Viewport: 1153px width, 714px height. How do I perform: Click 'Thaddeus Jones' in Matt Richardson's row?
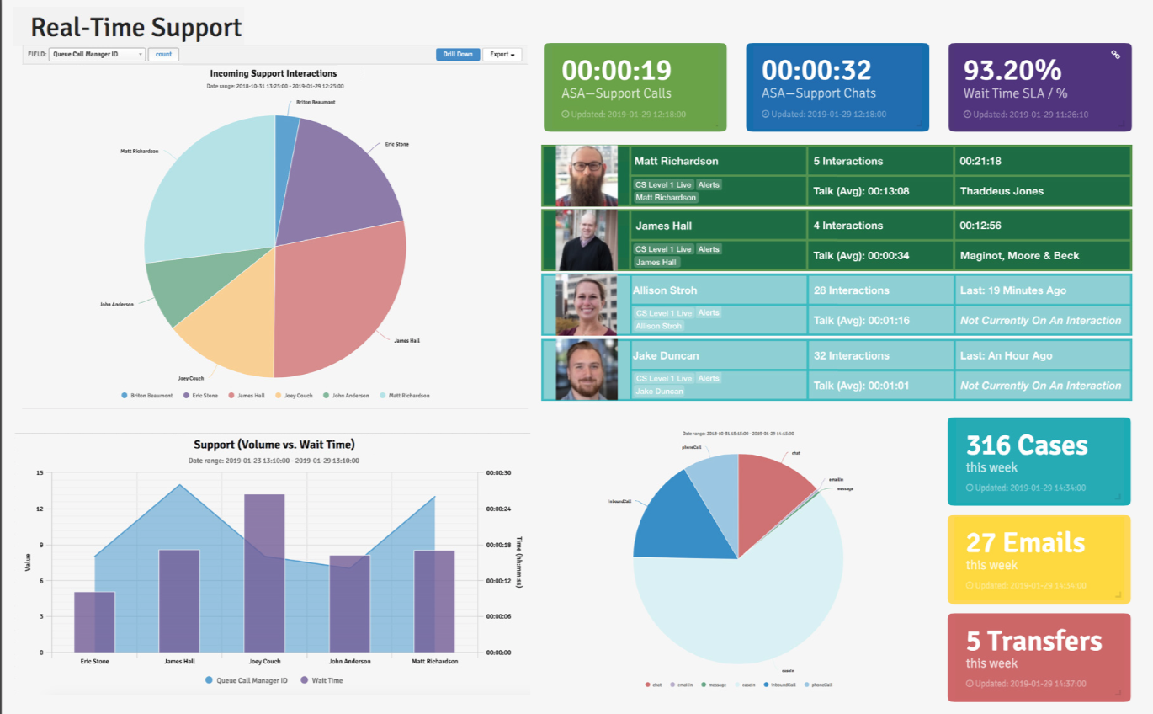1002,191
